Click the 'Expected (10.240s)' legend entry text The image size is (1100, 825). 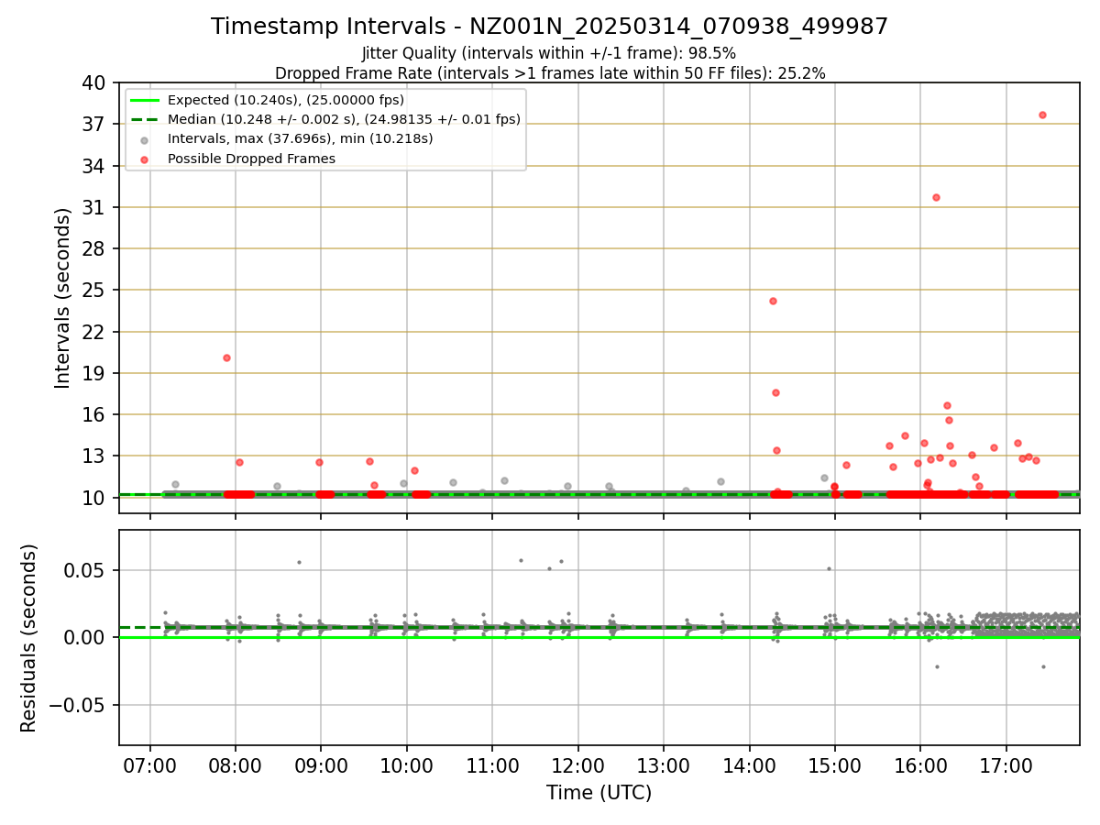(286, 100)
